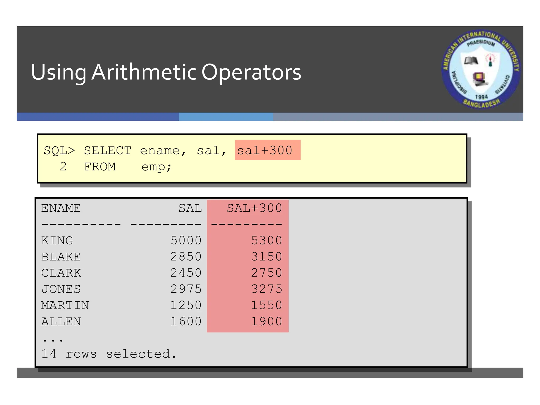
Task: Click the computed value 5300
Action: tap(267, 240)
